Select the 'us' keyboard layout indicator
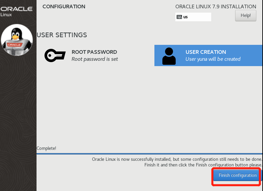This screenshot has width=263, height=191. click(x=193, y=17)
